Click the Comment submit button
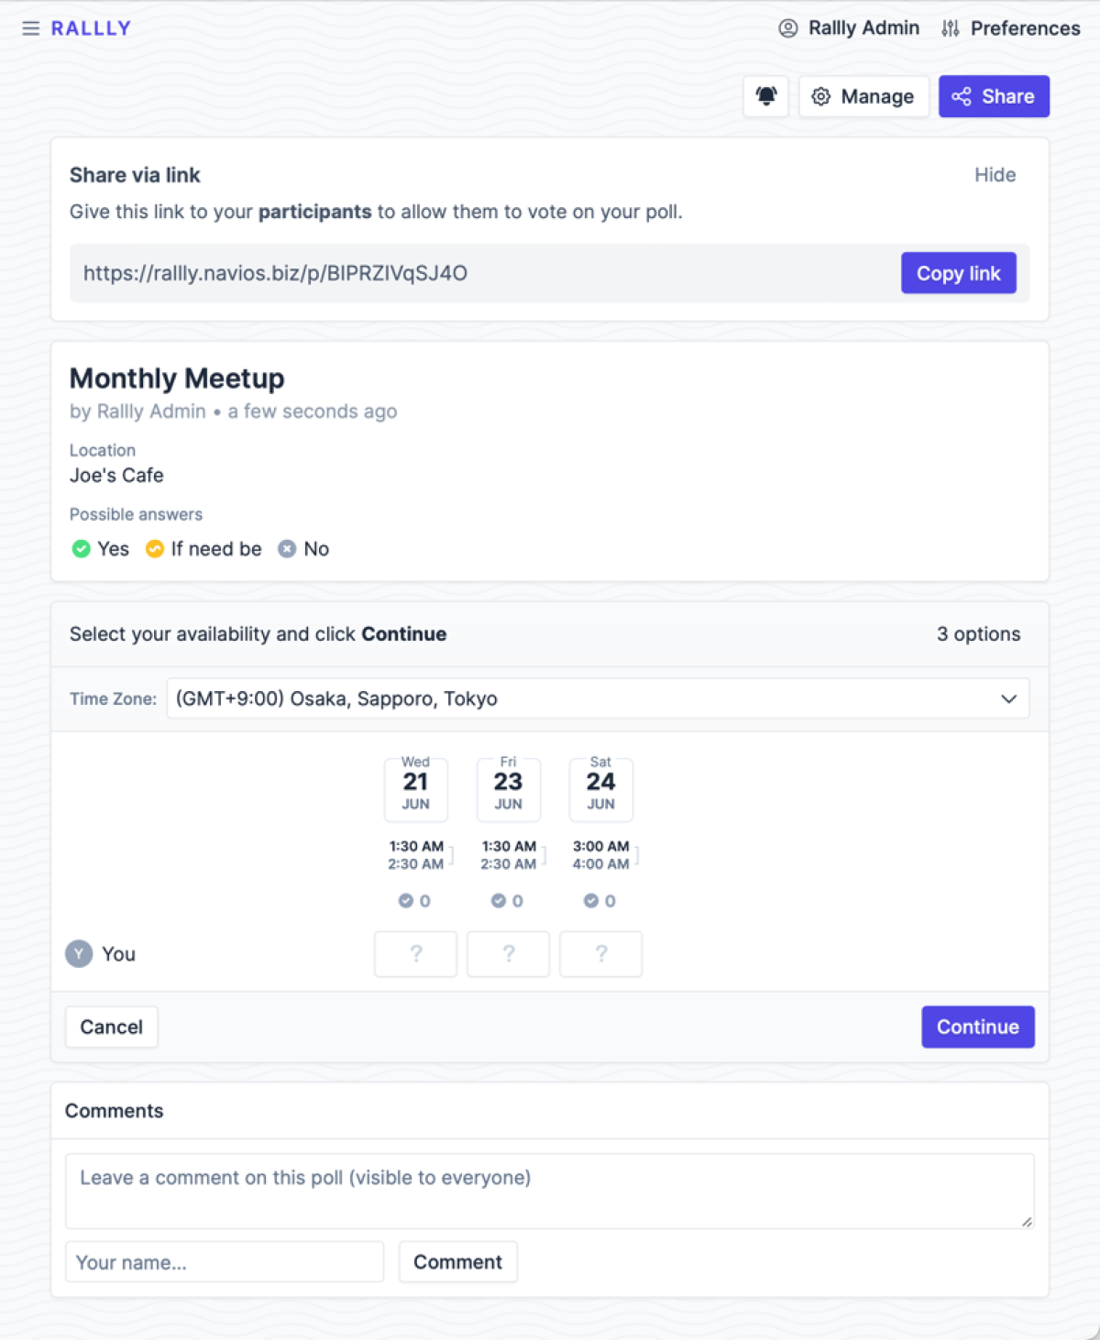The height and width of the screenshot is (1340, 1100). [x=457, y=1262]
